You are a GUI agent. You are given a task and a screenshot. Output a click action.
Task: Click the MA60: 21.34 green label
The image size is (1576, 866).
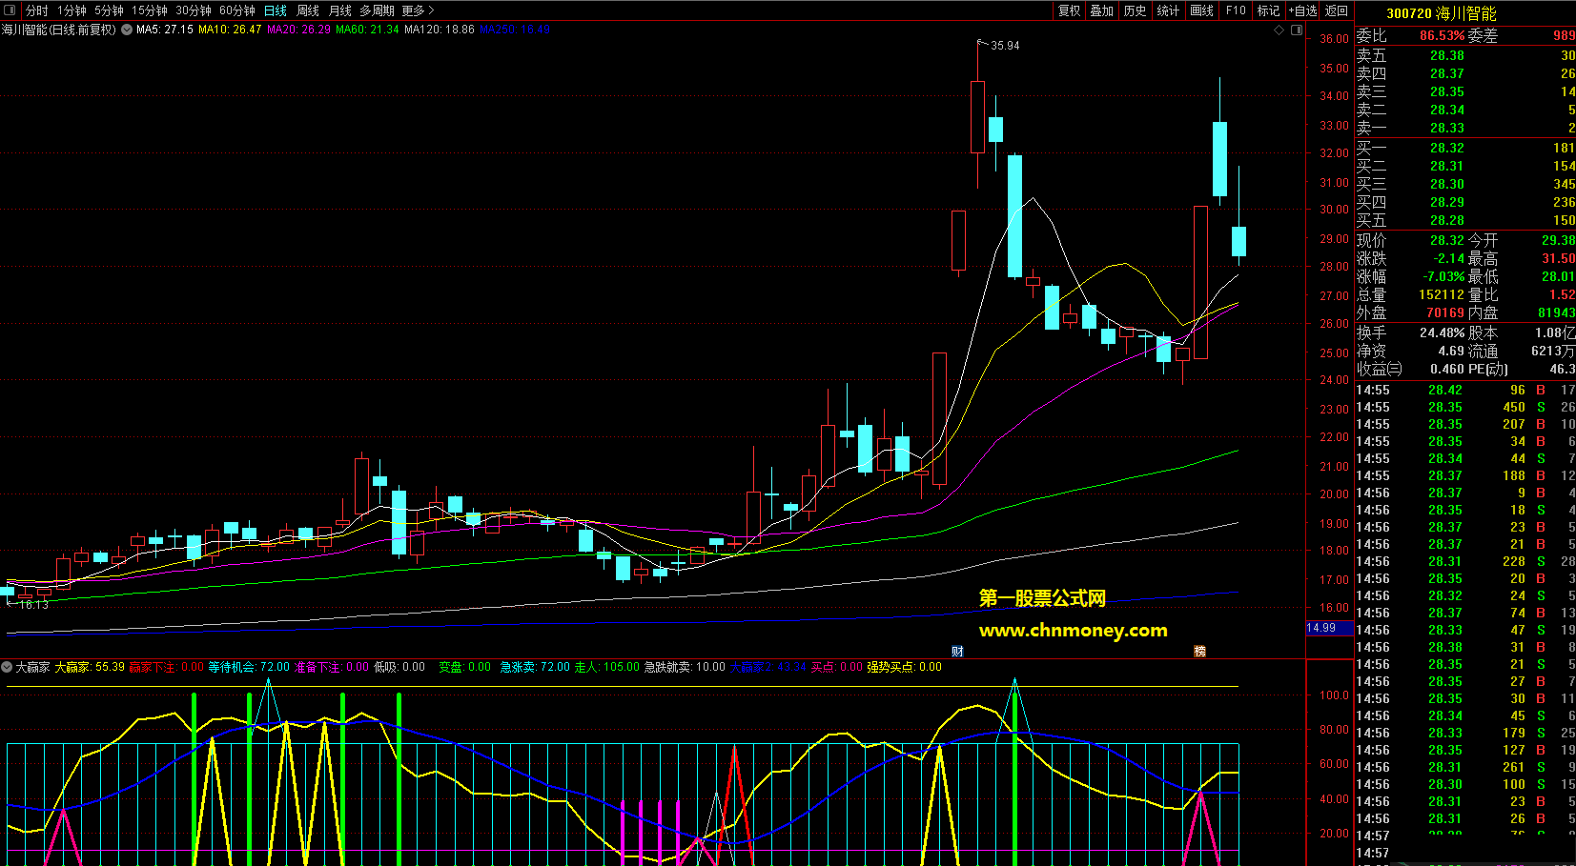367,30
